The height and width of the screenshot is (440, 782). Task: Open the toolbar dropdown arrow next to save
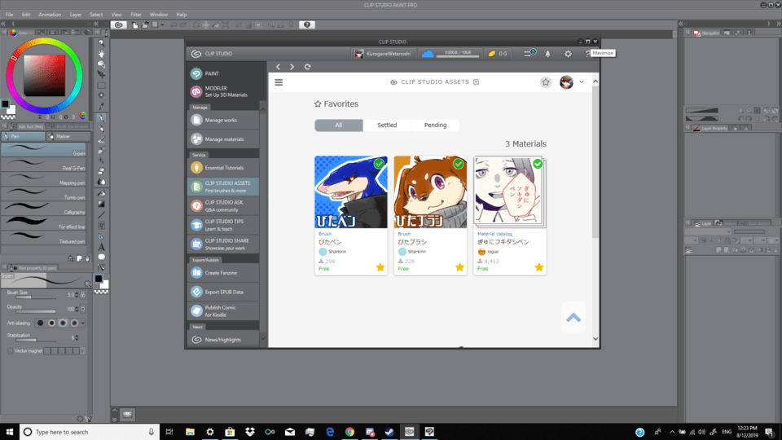(x=162, y=25)
